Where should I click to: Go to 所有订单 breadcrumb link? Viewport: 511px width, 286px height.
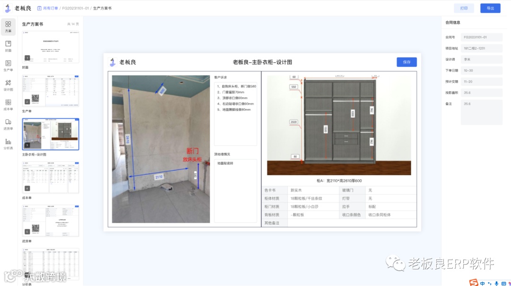coord(50,8)
